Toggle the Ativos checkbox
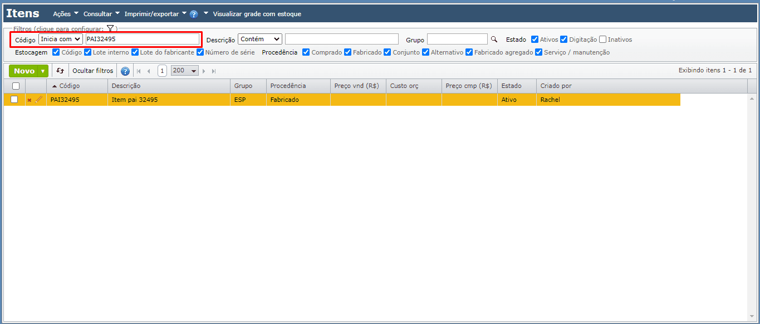 (x=535, y=40)
